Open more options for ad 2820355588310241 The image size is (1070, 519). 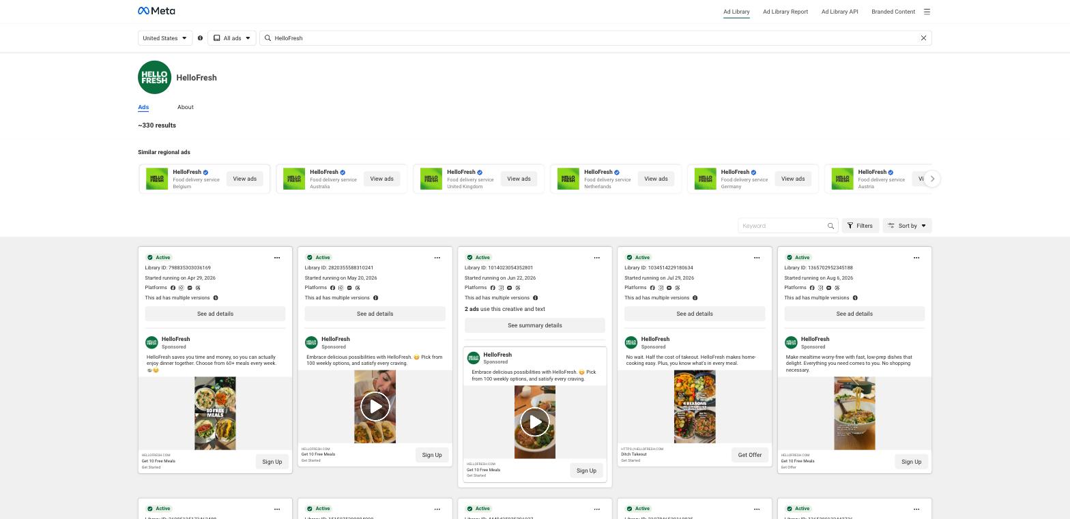[437, 258]
